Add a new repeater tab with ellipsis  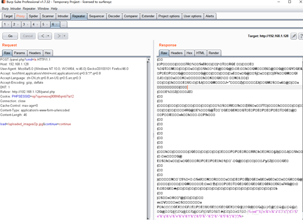pyautogui.click(x=63, y=25)
